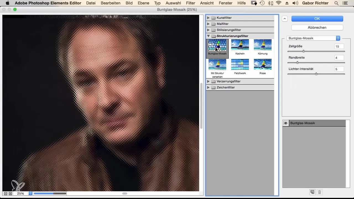Click the Zellgröße value field
Viewport: 354px width, 199px height.
[x=339, y=46]
